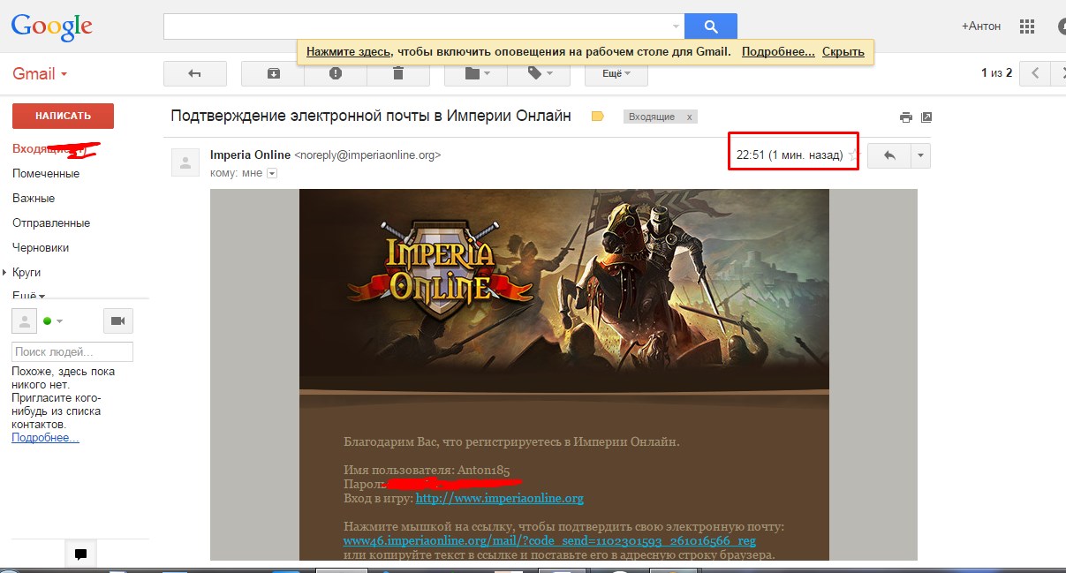Image resolution: width=1066 pixels, height=573 pixels.
Task: Open the Labels tag menu
Action: coord(539,73)
